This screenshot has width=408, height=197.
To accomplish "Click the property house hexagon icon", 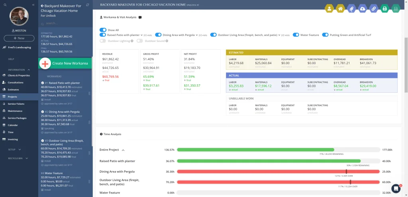I will click(x=340, y=9).
